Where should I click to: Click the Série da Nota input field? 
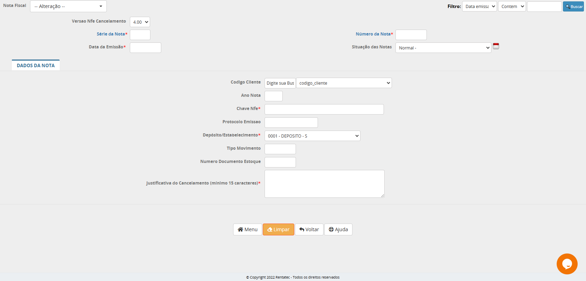click(x=140, y=35)
